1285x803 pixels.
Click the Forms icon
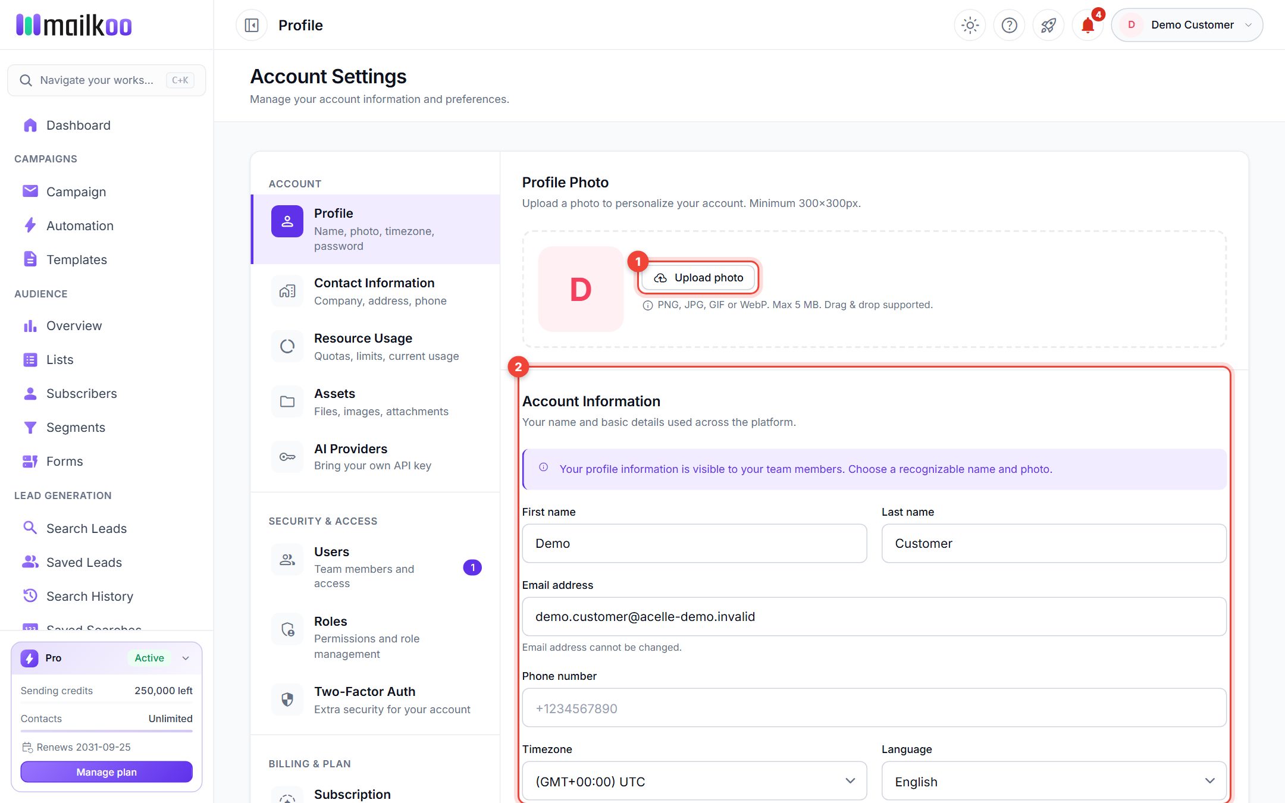click(30, 462)
